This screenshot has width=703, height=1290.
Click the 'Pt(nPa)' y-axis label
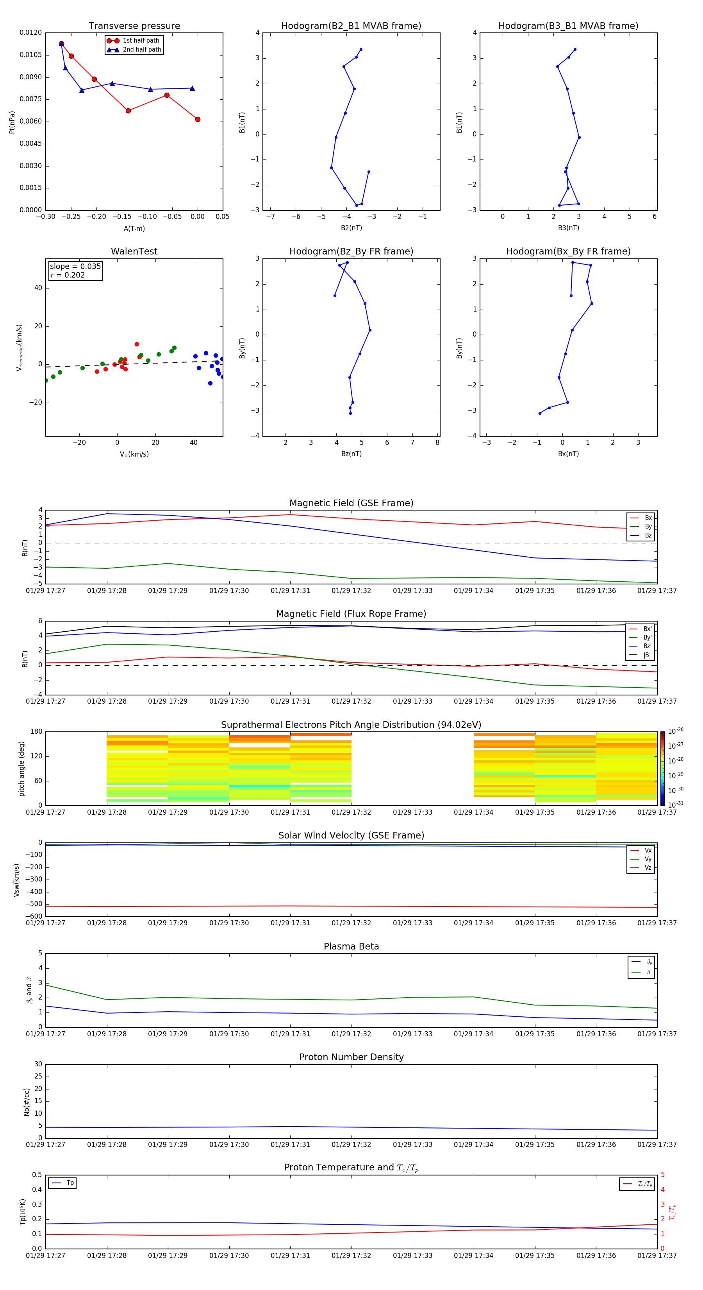(12, 122)
